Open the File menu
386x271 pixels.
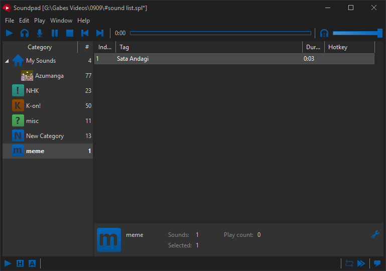10,21
